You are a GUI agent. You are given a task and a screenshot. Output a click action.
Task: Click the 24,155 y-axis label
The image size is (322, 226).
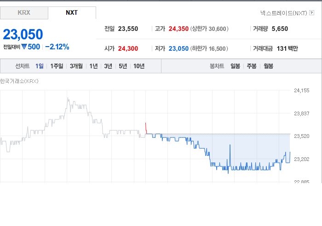(301, 90)
